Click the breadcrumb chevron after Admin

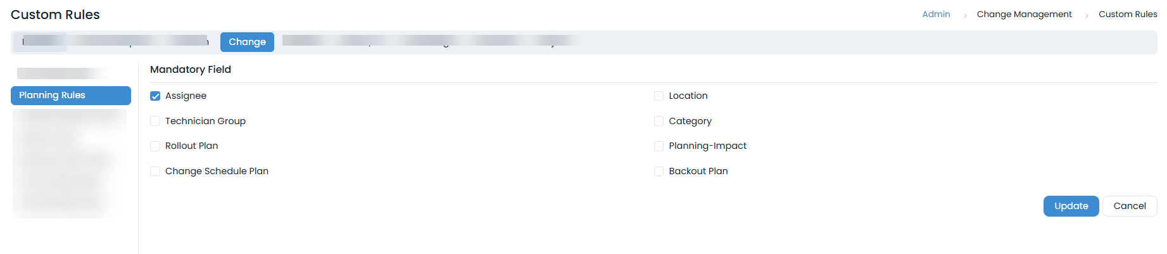(x=964, y=15)
